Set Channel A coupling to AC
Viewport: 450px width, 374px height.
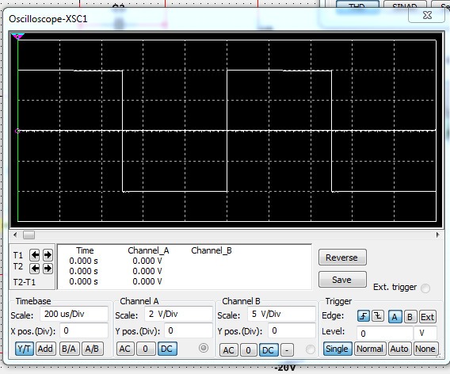[125, 349]
